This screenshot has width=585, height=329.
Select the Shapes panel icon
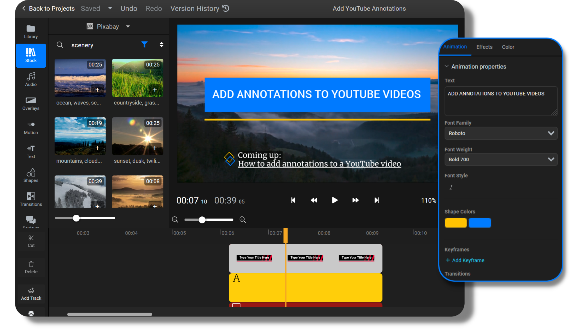pyautogui.click(x=31, y=175)
